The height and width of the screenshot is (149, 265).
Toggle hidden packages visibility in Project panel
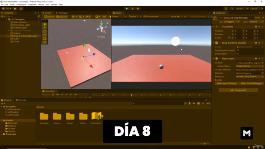point(209,103)
